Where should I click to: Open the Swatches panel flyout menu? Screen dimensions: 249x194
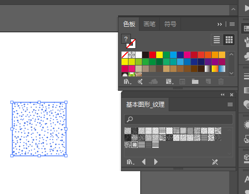click(x=232, y=24)
